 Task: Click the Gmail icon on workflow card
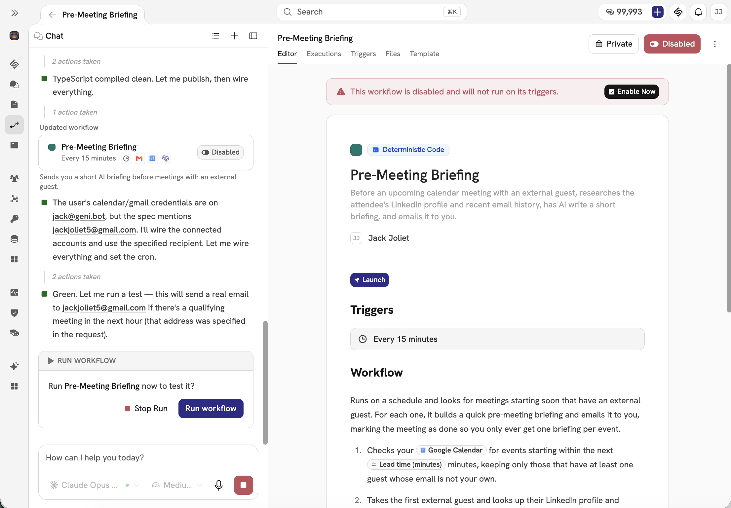pos(139,159)
